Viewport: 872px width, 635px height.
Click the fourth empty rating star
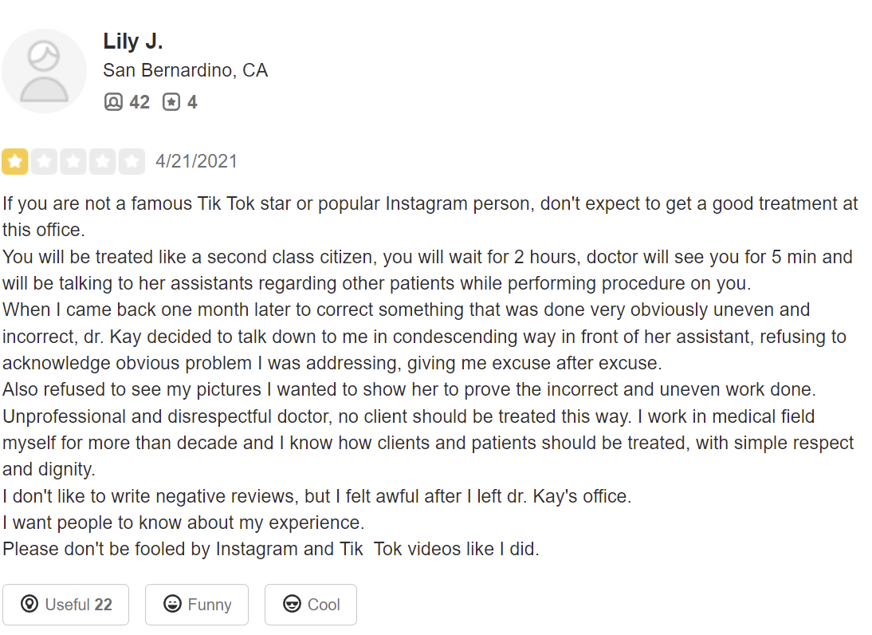(102, 161)
